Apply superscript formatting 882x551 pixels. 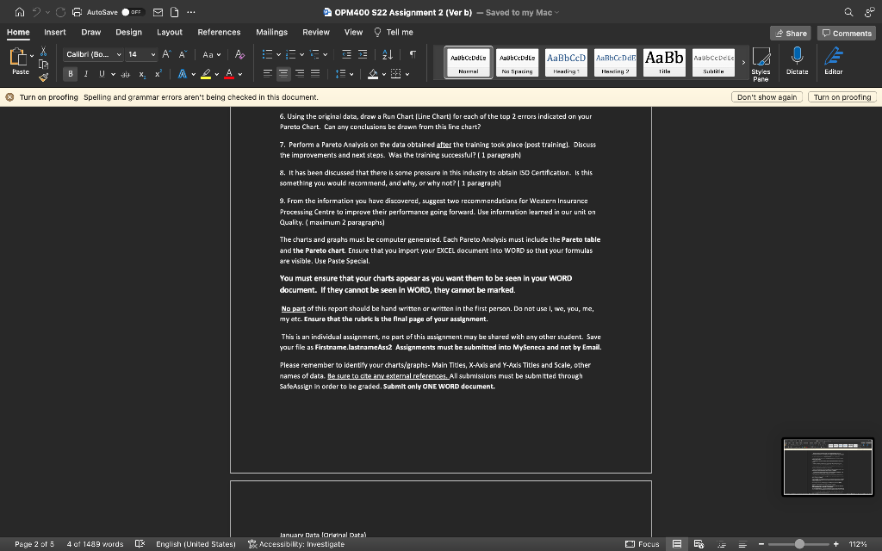point(158,74)
